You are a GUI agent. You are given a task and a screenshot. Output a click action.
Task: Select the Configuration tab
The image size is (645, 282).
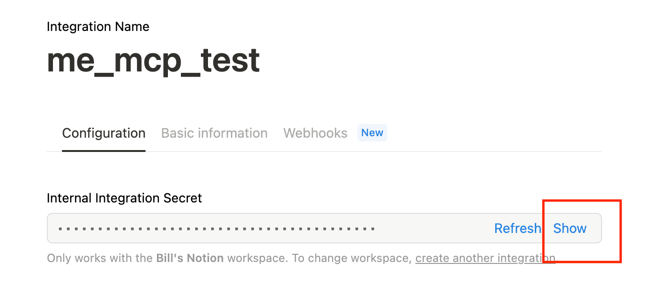(104, 133)
